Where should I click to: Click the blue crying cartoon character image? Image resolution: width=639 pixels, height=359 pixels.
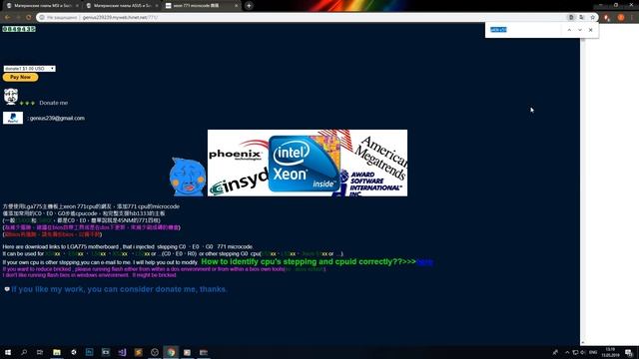pos(188,177)
